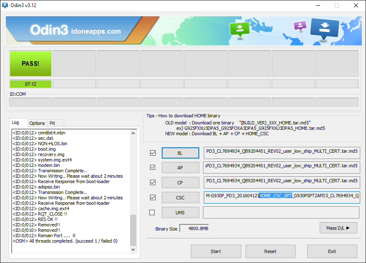Screen dimensions: 366x263
Task: Click the UMS file button
Action: pos(180,213)
